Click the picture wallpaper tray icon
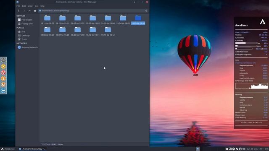Viewport: 269px width, 151px height. coord(230,149)
